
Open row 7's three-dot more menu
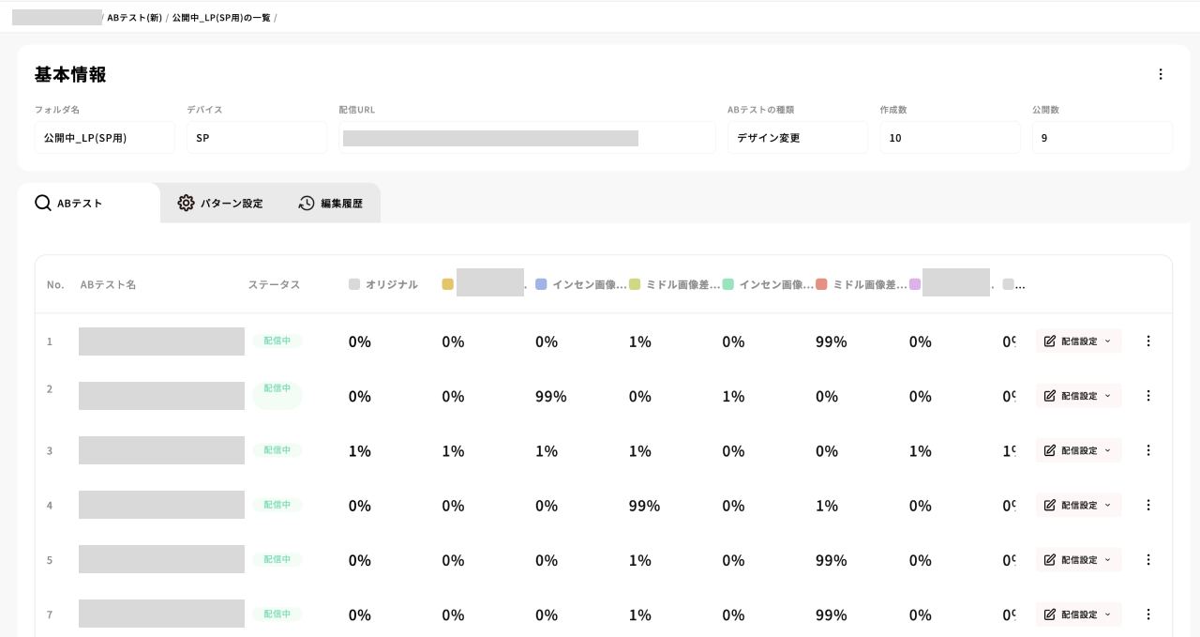click(x=1148, y=614)
